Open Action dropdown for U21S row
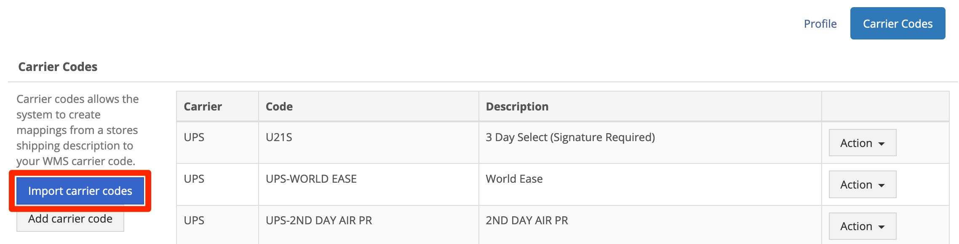959x244 pixels. tap(862, 143)
